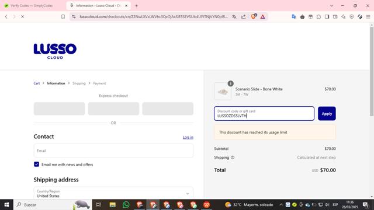Open a new browser tab
The image size is (374, 210).
[136, 5]
